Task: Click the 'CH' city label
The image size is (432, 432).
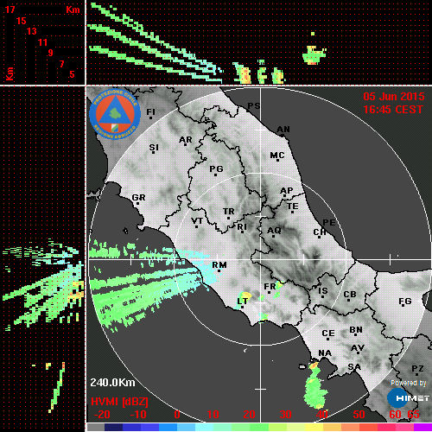Action: 320,232
